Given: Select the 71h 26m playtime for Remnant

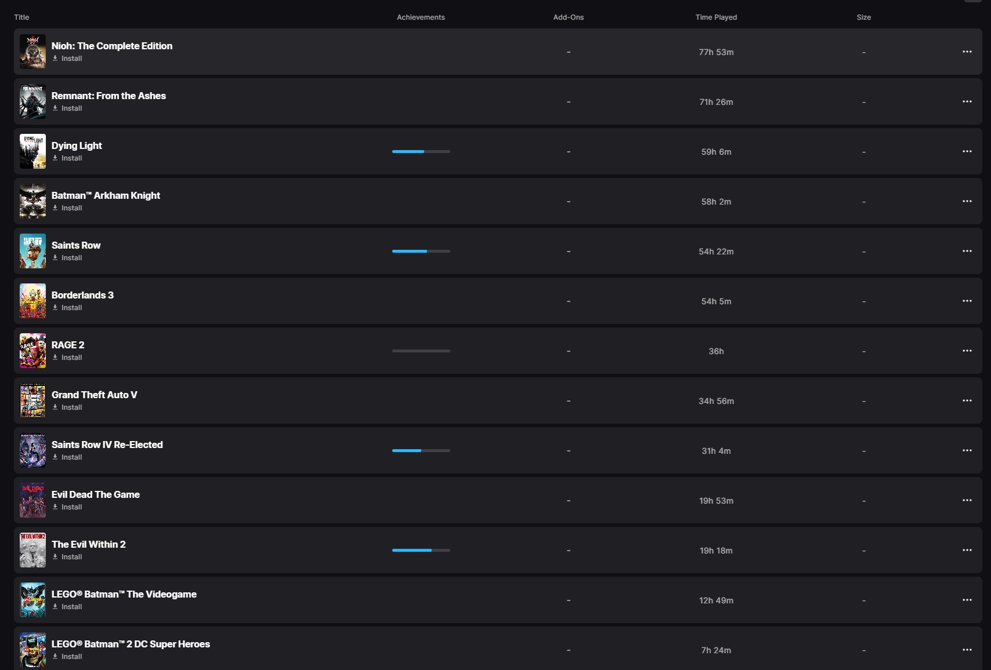Looking at the screenshot, I should (716, 102).
